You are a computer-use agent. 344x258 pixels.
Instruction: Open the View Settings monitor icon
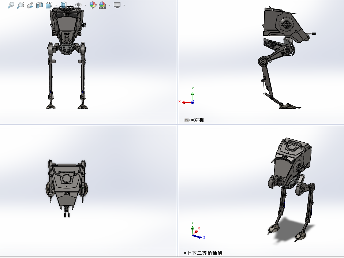coord(117,5)
